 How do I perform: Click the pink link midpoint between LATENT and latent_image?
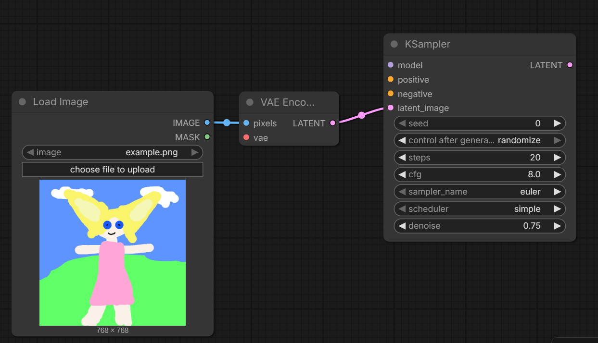click(362, 115)
